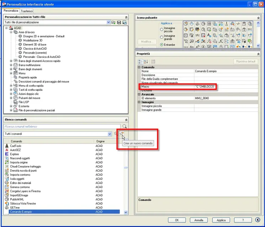Select the Immagine piccola radio button
Image resolution: width=265 pixels, height=227 pixels.
(161, 29)
